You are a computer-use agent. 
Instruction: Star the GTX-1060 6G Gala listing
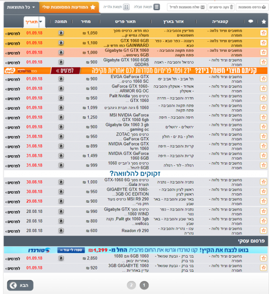click(x=264, y=182)
